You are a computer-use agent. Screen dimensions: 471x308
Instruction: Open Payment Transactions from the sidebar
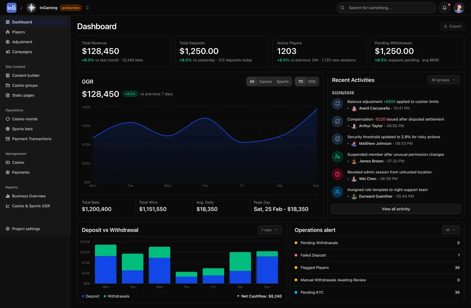(31, 139)
